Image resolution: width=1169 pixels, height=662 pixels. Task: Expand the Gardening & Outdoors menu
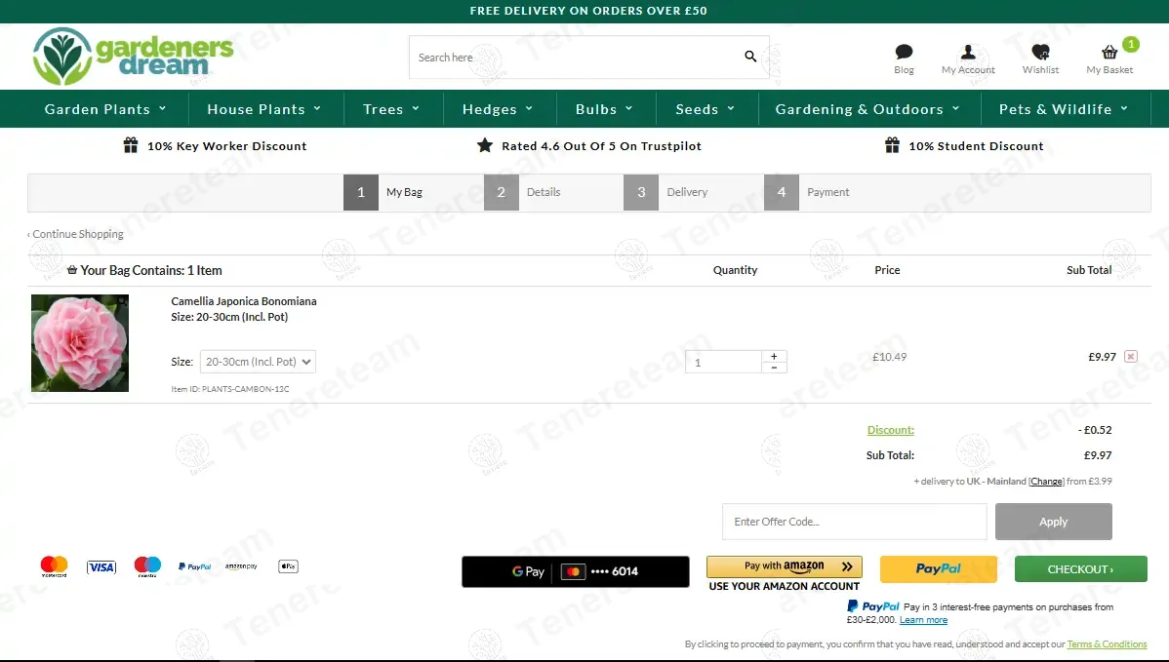[867, 109]
